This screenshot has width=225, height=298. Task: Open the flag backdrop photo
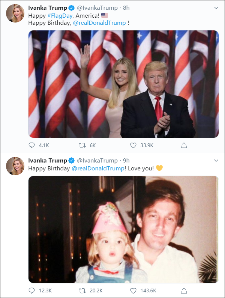point(123,84)
